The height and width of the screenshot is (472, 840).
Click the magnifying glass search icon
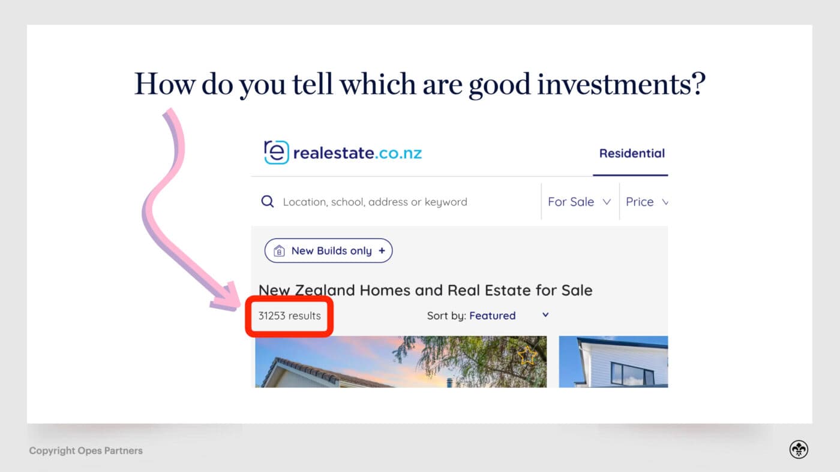point(267,201)
